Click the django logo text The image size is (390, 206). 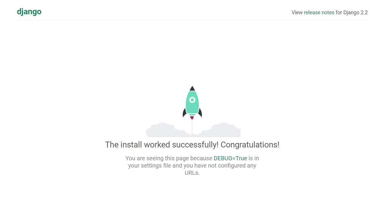tap(29, 12)
